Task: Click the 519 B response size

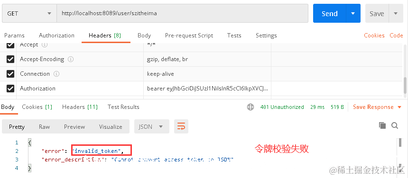Action: [337, 107]
